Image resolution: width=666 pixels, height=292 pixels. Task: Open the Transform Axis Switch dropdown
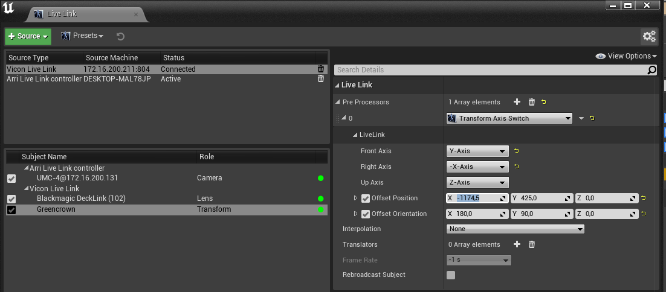(509, 118)
